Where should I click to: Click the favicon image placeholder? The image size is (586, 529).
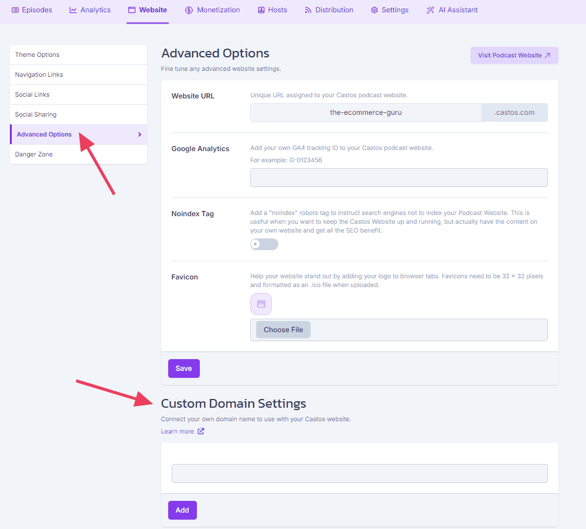coord(261,304)
